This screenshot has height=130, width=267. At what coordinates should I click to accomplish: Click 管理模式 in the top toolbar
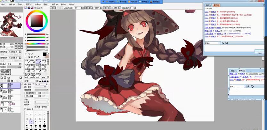[x=155, y=2]
